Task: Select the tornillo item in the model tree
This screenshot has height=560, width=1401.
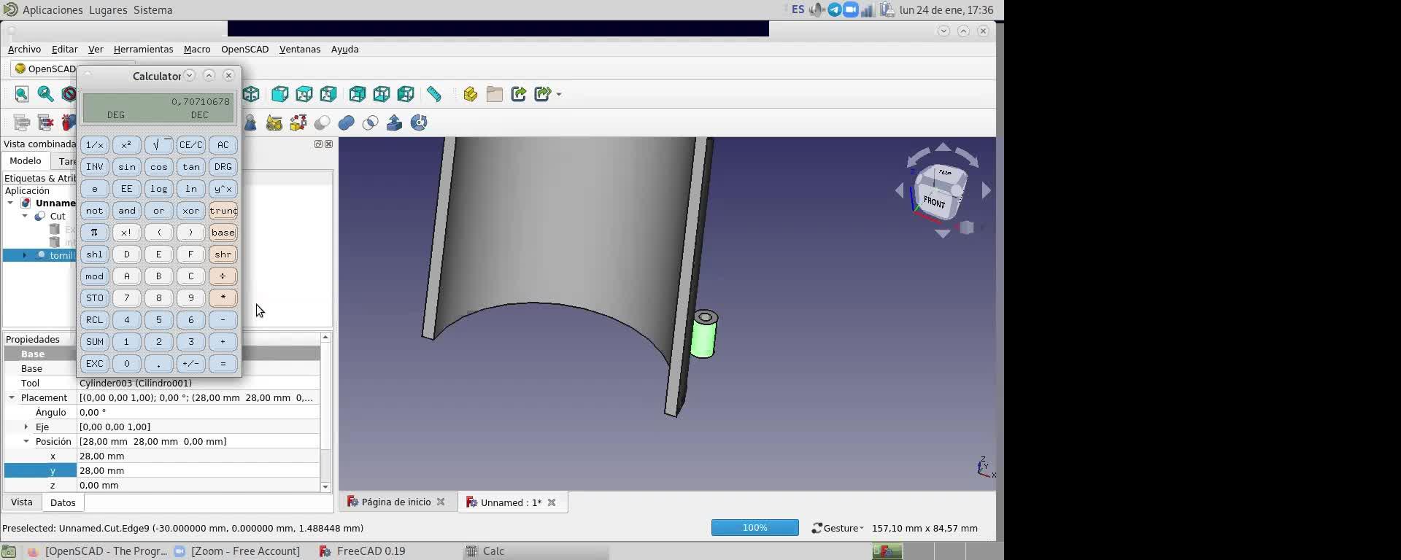Action: pos(62,255)
